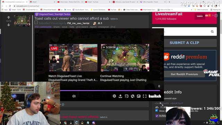Open Twitch player settings gear
222x125 pixels.
pos(114,96)
